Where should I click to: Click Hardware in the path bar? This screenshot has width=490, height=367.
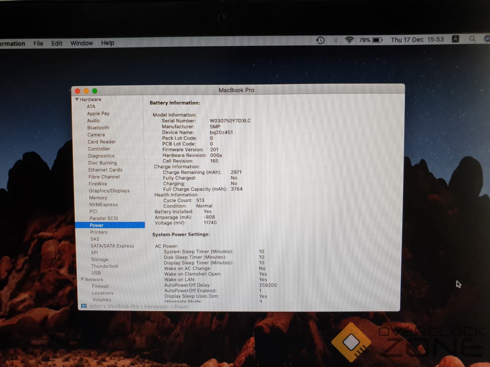pyautogui.click(x=156, y=307)
